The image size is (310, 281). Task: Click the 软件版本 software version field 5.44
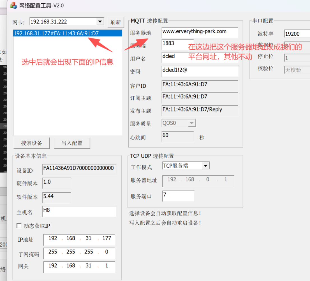tap(57, 197)
